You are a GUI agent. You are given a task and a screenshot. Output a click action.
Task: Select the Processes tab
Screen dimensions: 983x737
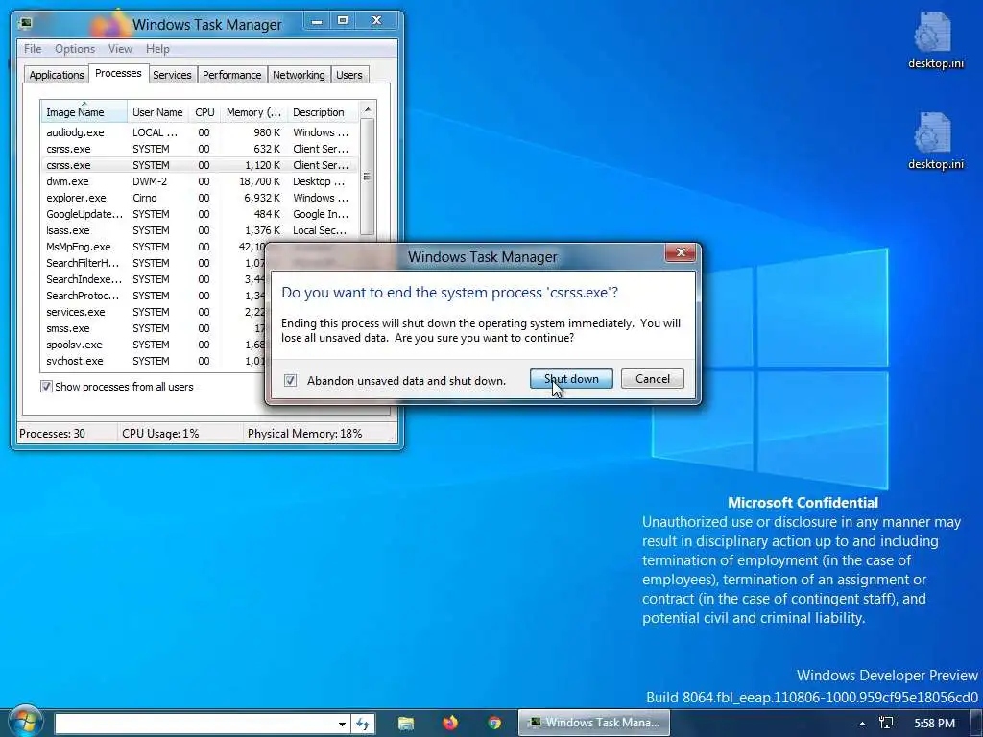click(x=118, y=73)
